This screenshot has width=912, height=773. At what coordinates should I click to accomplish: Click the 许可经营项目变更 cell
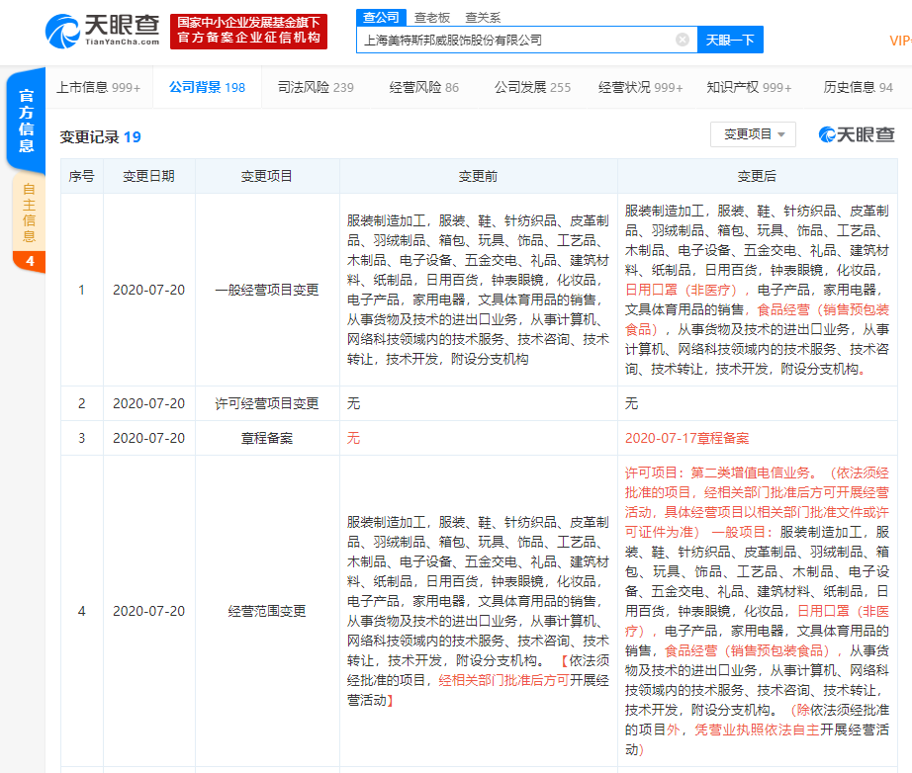[x=267, y=403]
